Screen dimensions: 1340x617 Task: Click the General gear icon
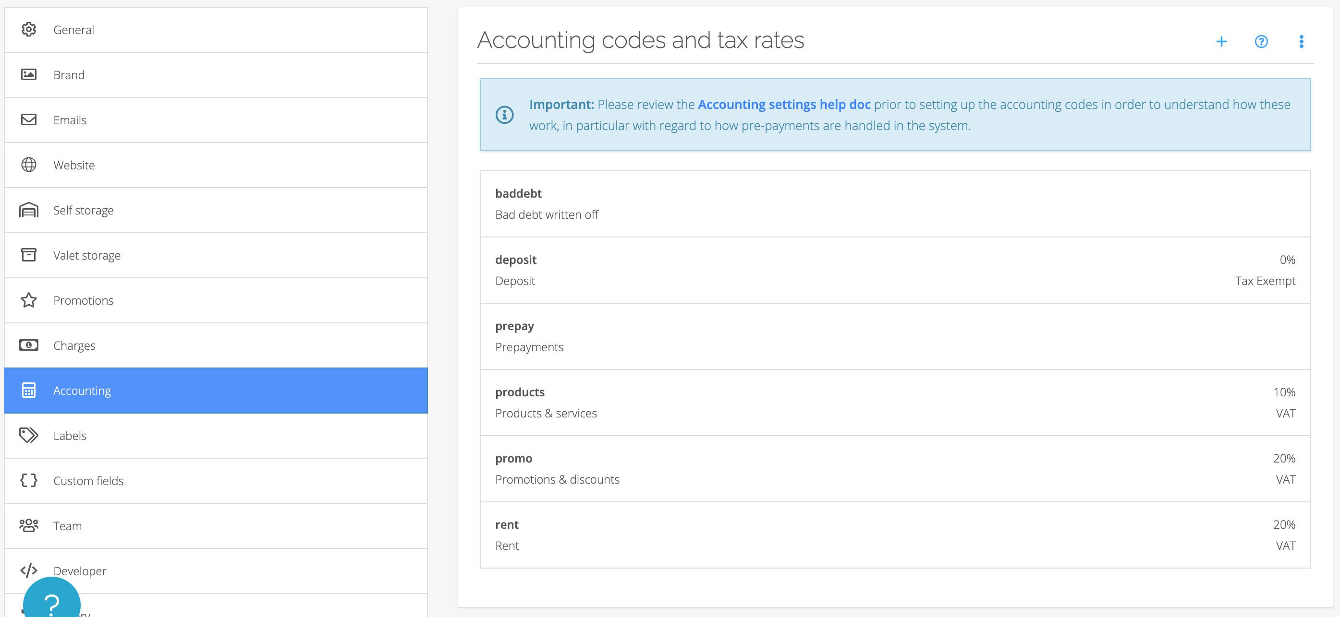29,30
